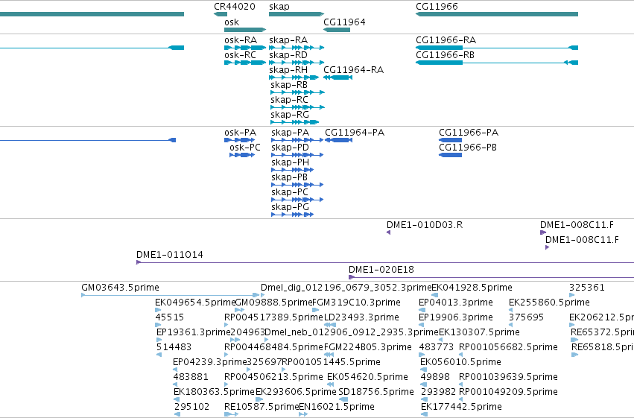Click the skap-PD protein label
Image resolution: width=634 pixels, height=418 pixels.
290,148
